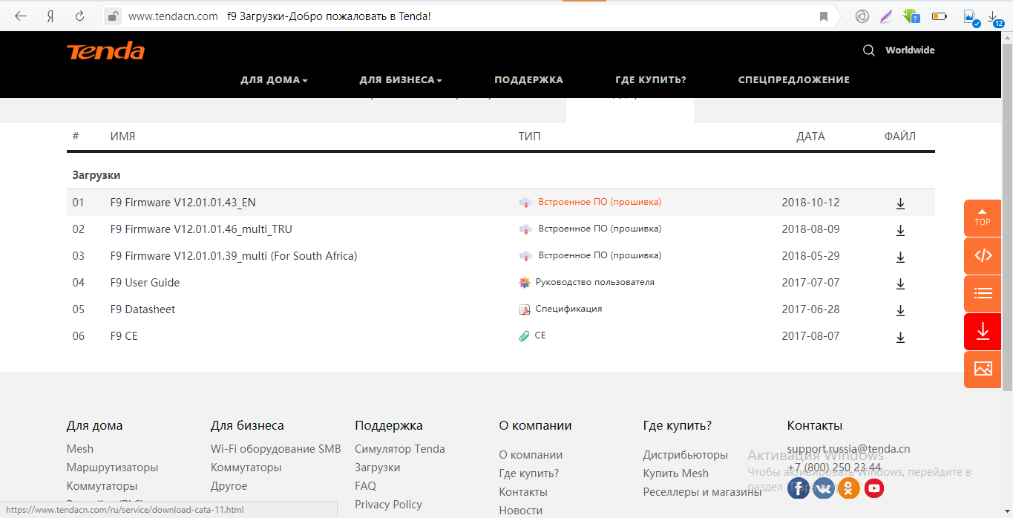Open Tenda Odnoklassniki page icon
This screenshot has height=518, width=1013.
(x=849, y=488)
